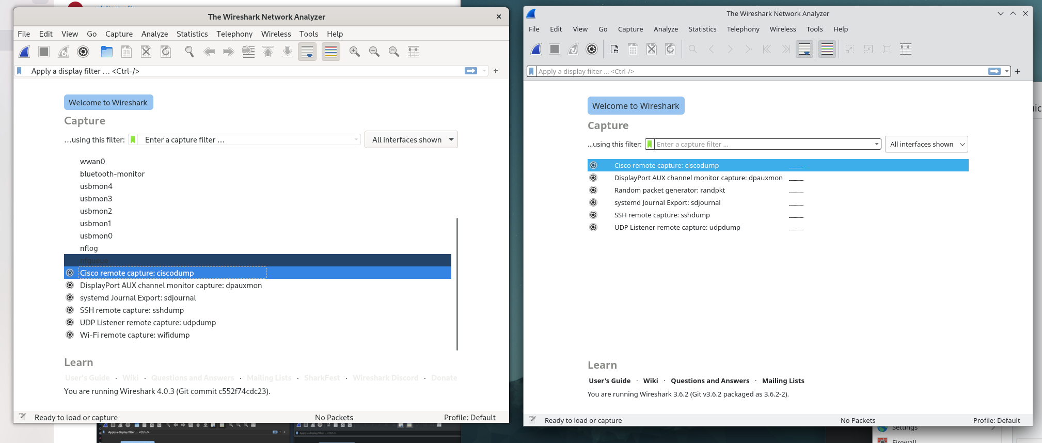
Task: Click reload file icon in right window toolbar
Action: [670, 49]
